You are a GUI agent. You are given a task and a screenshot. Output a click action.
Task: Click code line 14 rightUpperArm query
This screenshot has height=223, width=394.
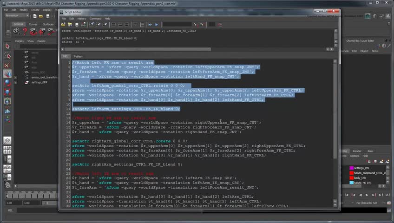(x=167, y=123)
